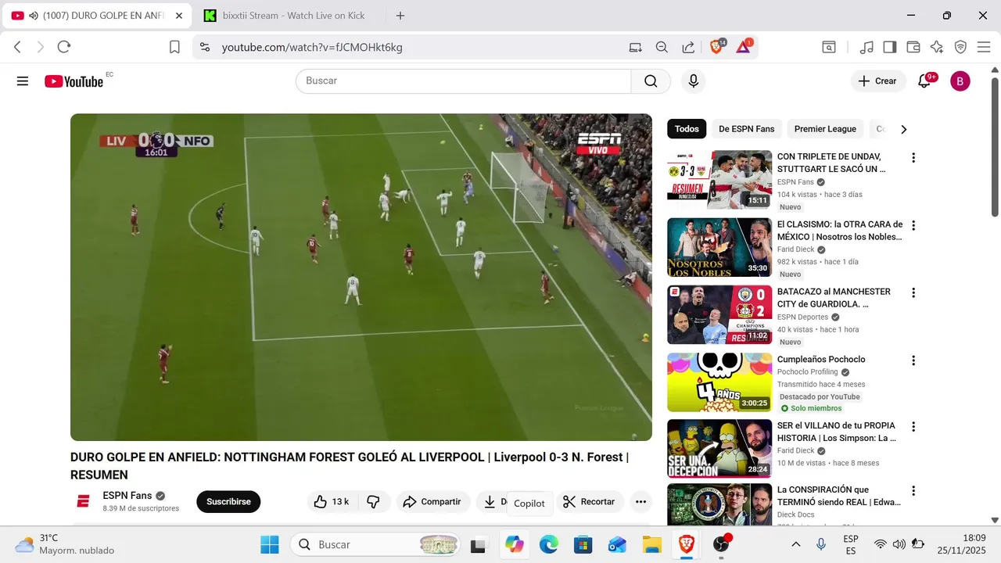The height and width of the screenshot is (563, 1001).
Task: Show hidden system tray icons
Action: (796, 544)
